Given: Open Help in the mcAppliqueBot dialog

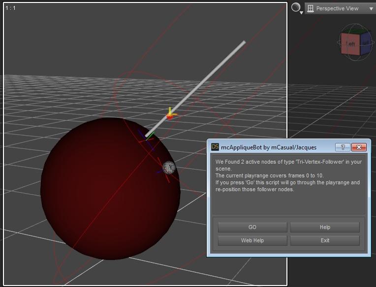Looking at the screenshot, I should (325, 227).
